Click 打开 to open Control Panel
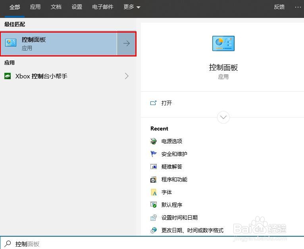Image resolution: width=304 pixels, height=249 pixels. pyautogui.click(x=167, y=103)
